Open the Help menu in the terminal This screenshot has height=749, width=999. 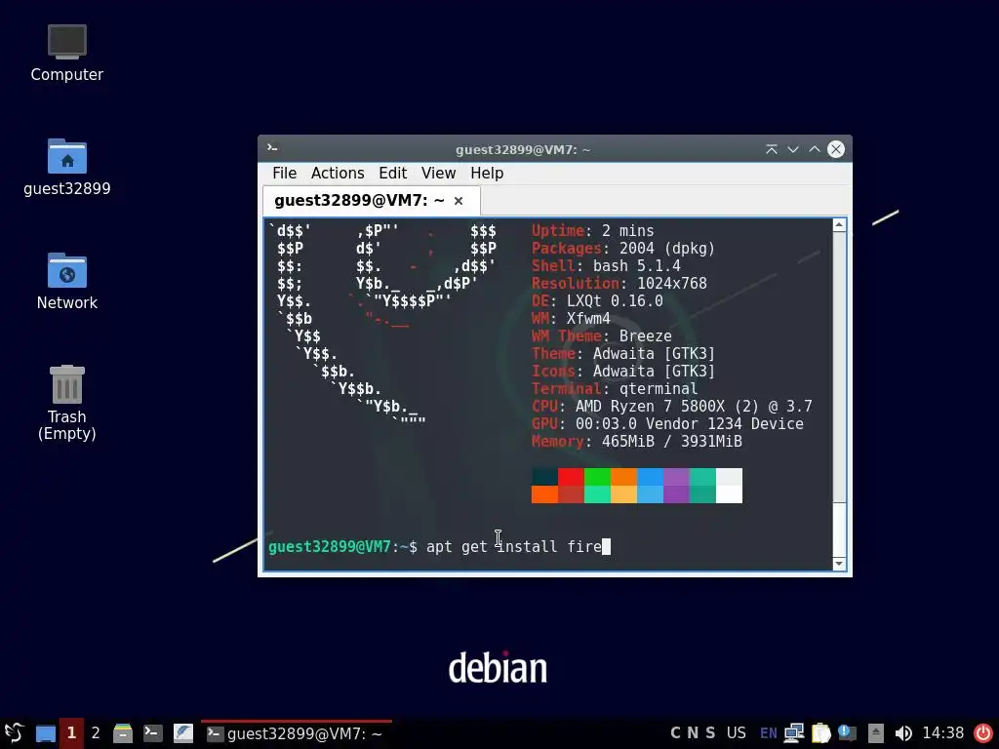487,174
